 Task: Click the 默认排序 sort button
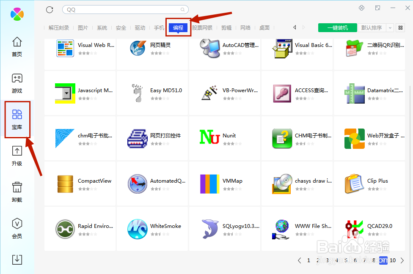pyautogui.click(x=372, y=27)
